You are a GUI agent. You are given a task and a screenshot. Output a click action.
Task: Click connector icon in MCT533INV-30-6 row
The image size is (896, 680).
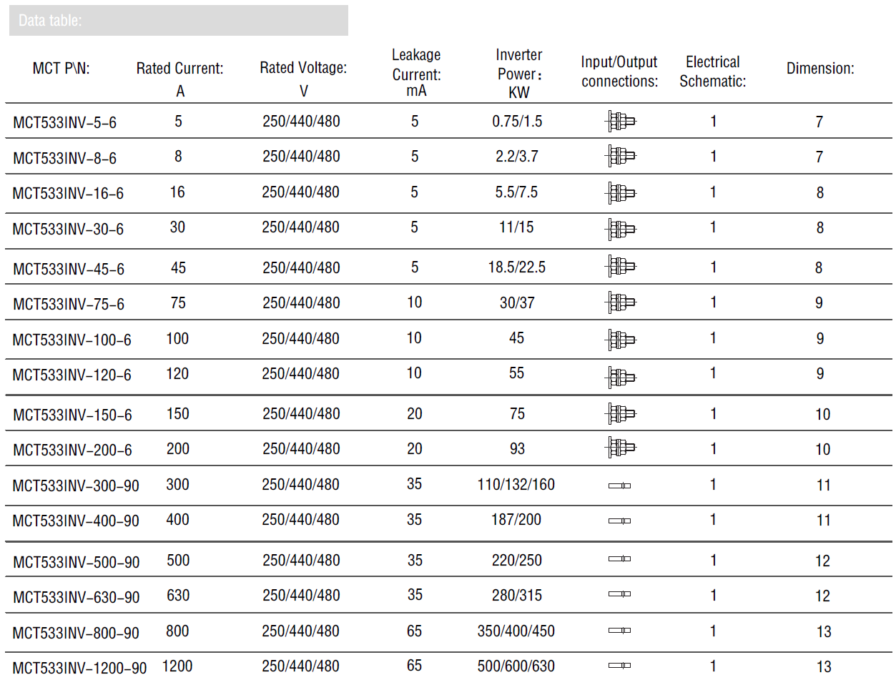pyautogui.click(x=620, y=229)
